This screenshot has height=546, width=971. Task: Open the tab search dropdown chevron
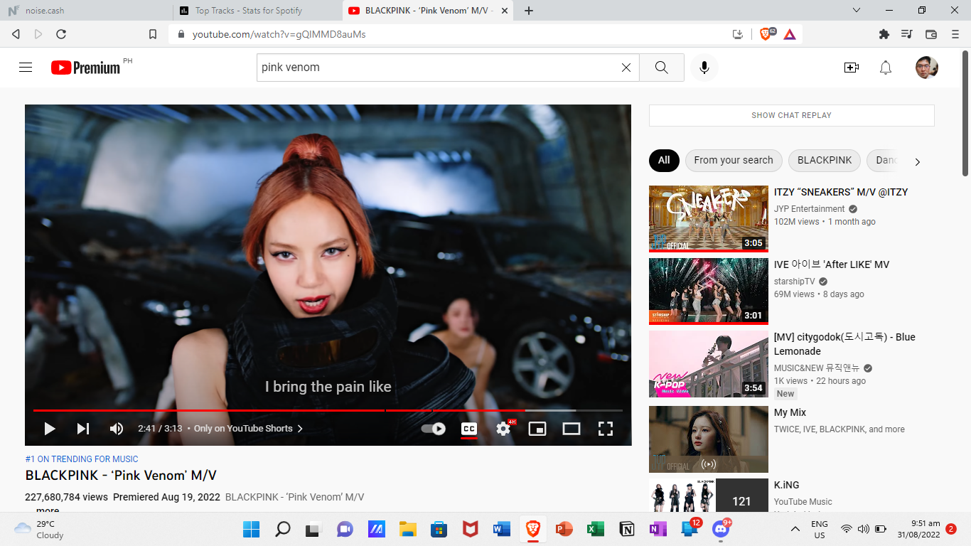tap(857, 10)
